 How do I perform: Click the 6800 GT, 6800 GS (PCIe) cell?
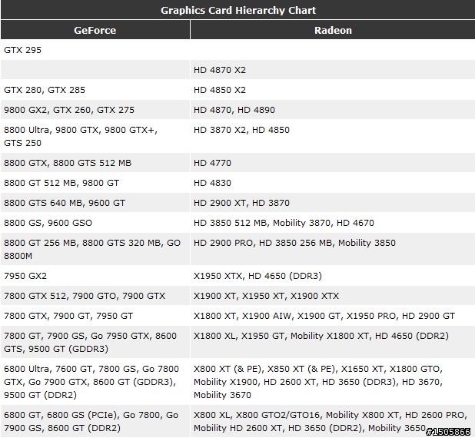(95, 421)
